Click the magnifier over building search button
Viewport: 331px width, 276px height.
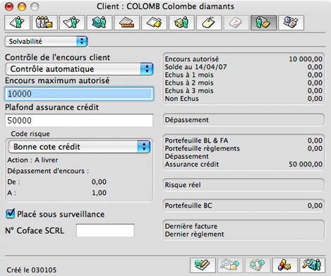coord(313,265)
